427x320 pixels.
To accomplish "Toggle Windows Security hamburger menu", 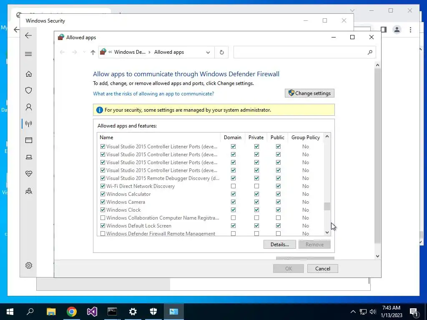I will 28,54.
